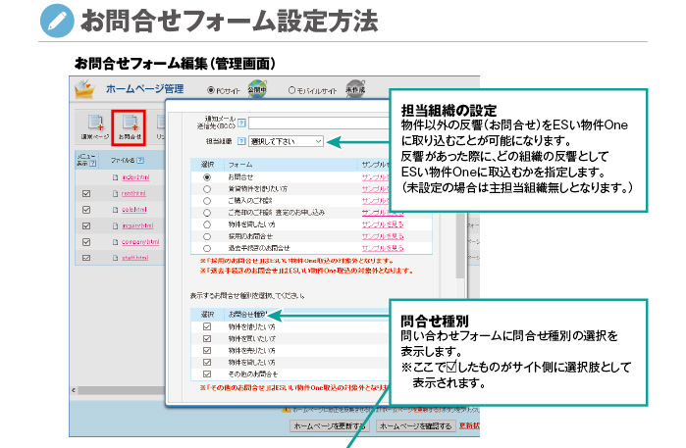Click the ファイル名 column header text
This screenshot has width=686, height=448.
coord(123,161)
